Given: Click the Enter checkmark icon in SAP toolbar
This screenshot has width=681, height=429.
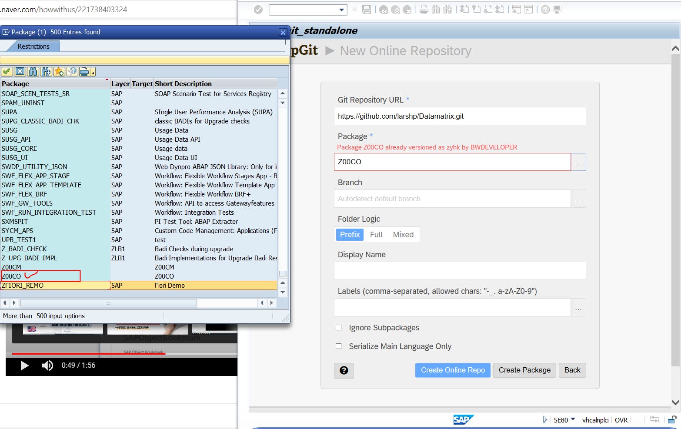Looking at the screenshot, I should [258, 10].
